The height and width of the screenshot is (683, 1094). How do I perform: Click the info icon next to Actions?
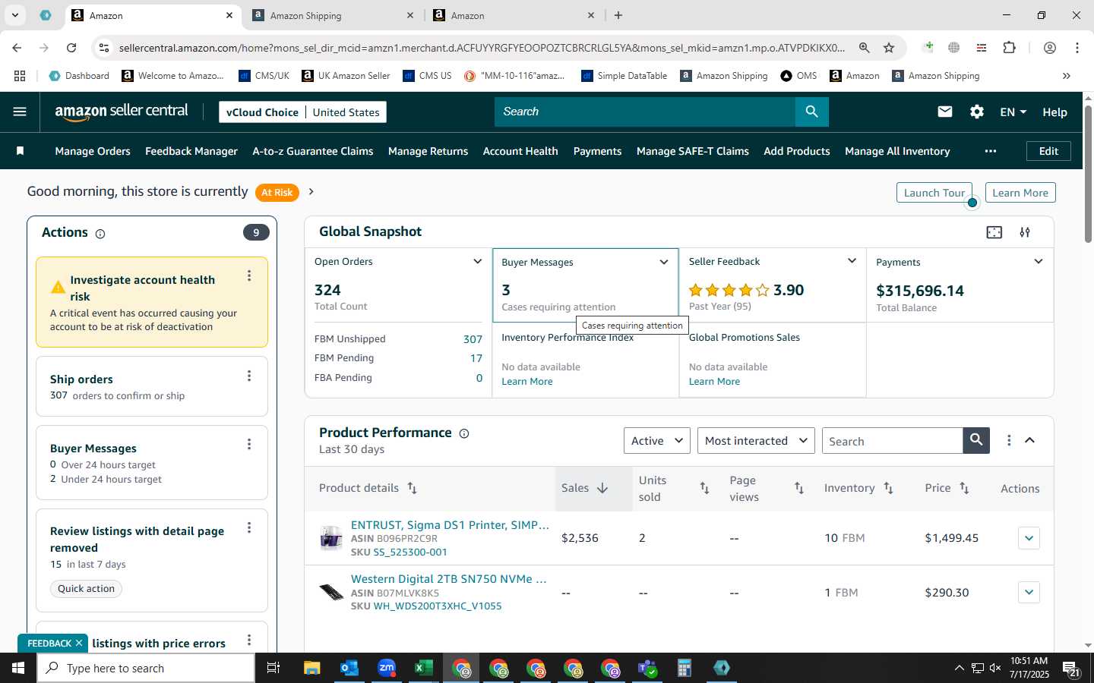pos(100,234)
